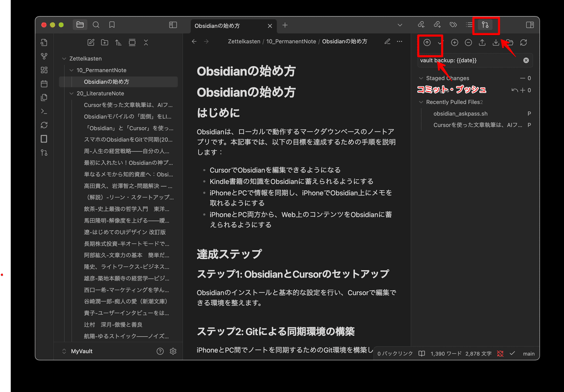Toggle the right sidebar collapse icon

[530, 25]
